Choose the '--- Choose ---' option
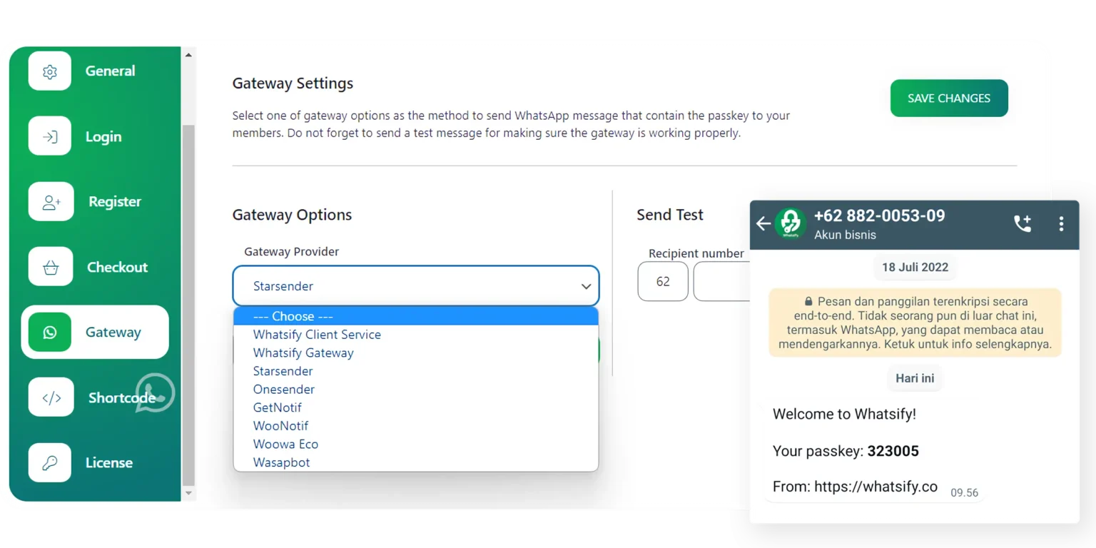This screenshot has height=548, width=1096. tap(416, 316)
